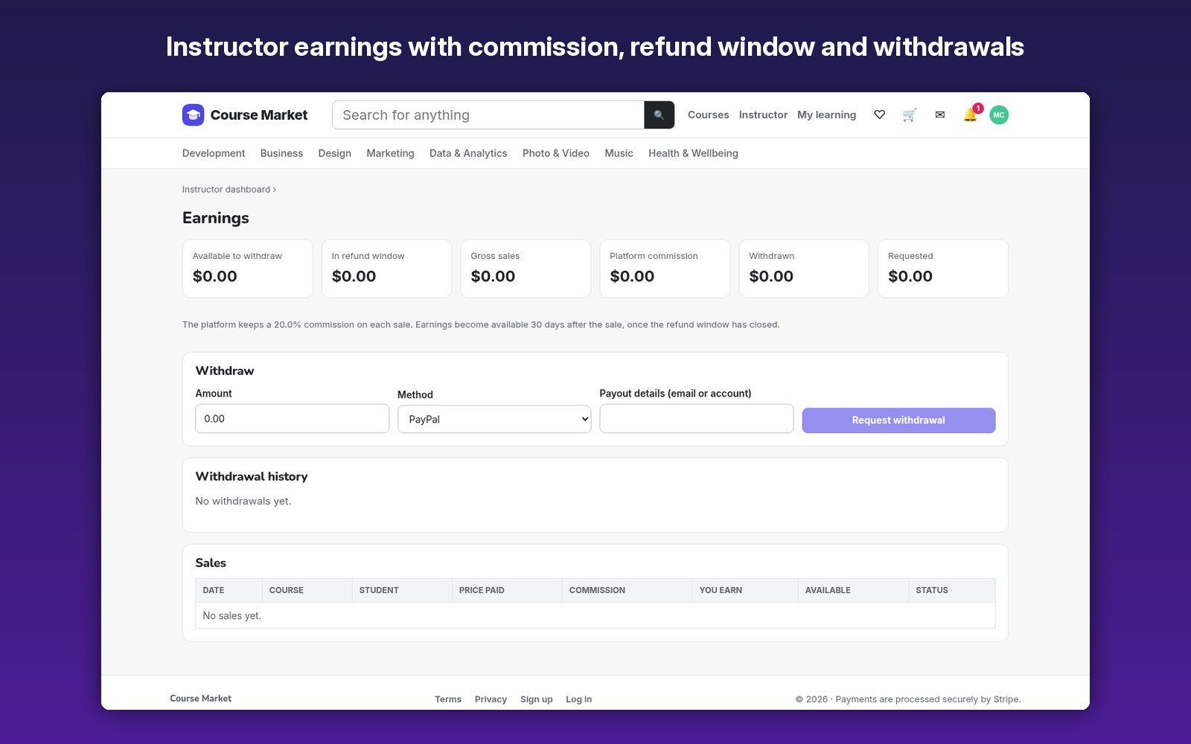Focus the Payout details input field
The image size is (1191, 744).
[x=697, y=418]
